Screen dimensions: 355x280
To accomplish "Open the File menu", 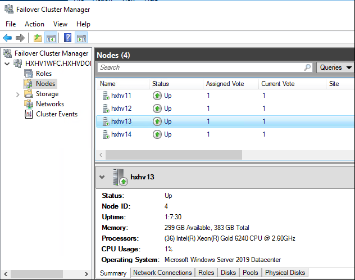I will 11,24.
